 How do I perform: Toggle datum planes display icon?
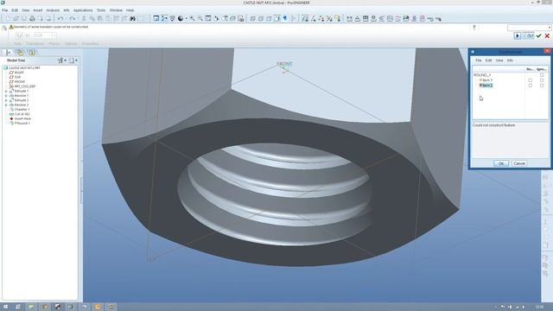point(305,18)
